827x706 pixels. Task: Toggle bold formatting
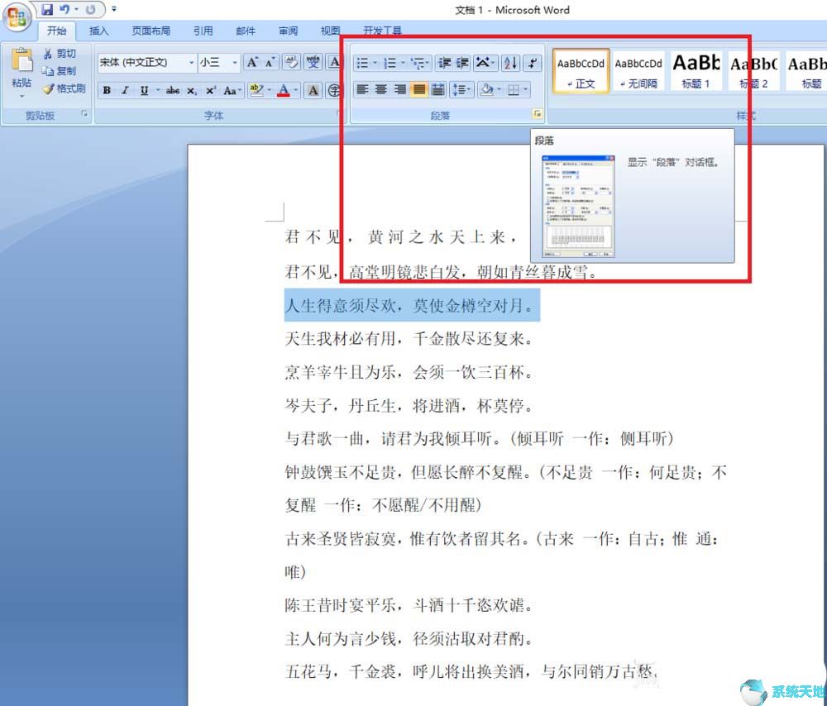(107, 90)
